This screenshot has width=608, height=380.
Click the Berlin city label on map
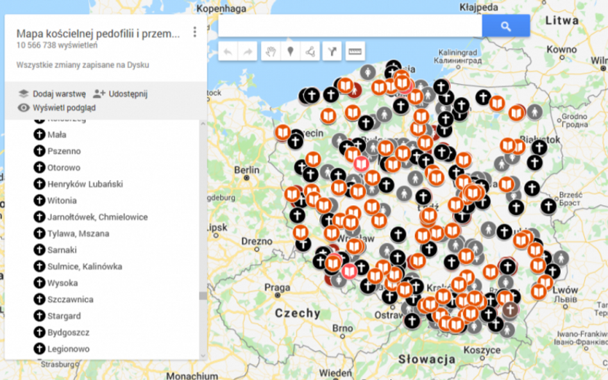click(247, 170)
